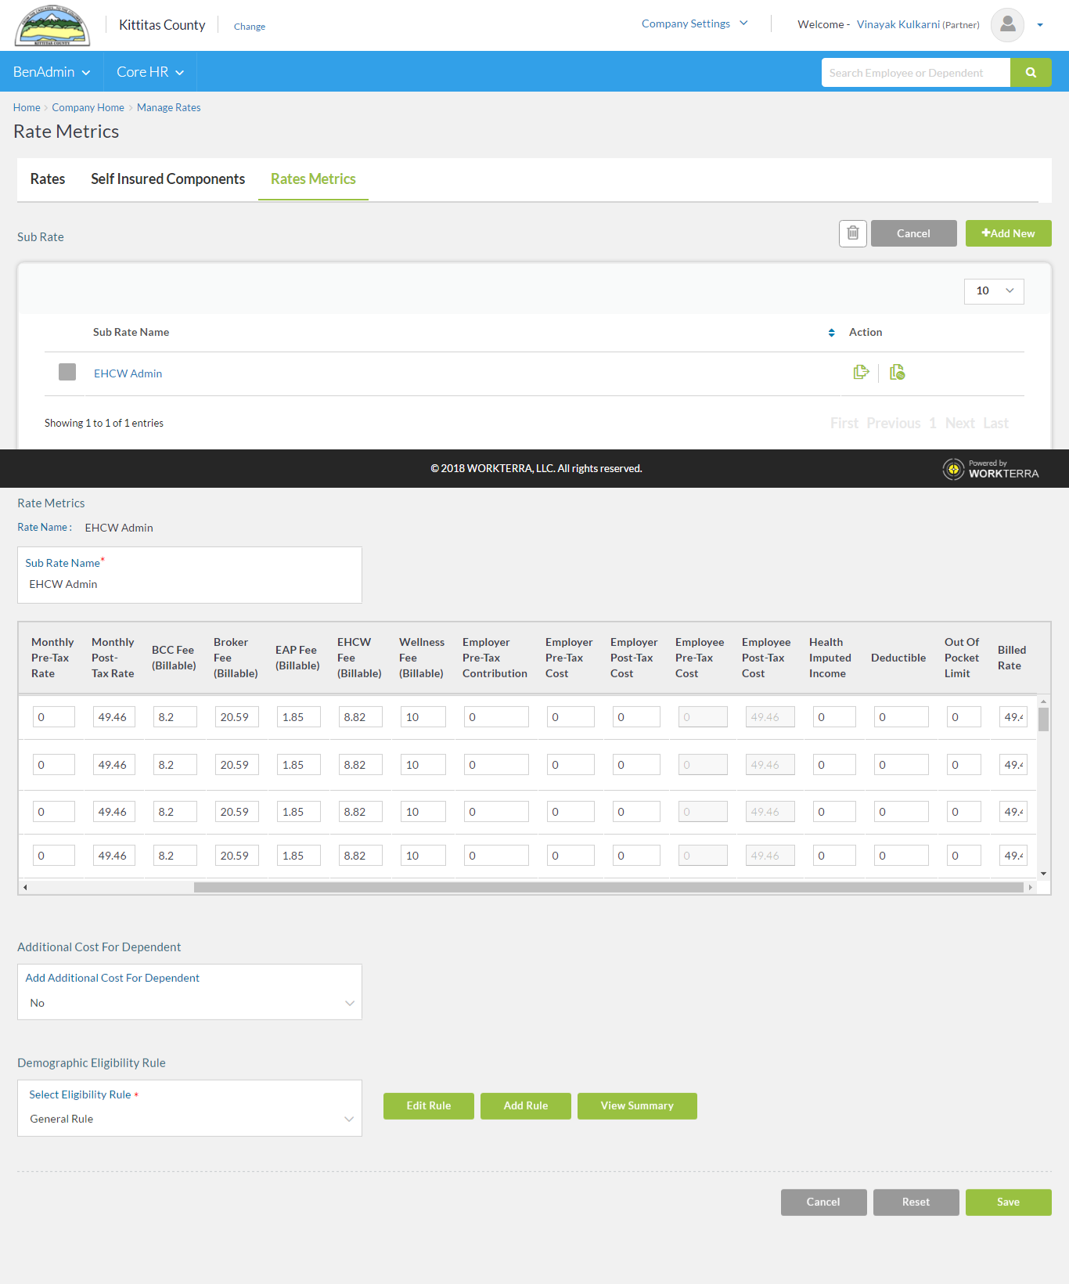Screen dimensions: 1069x1284
Task: Open the Select Eligibility Rule dropdown
Action: pos(189,1119)
